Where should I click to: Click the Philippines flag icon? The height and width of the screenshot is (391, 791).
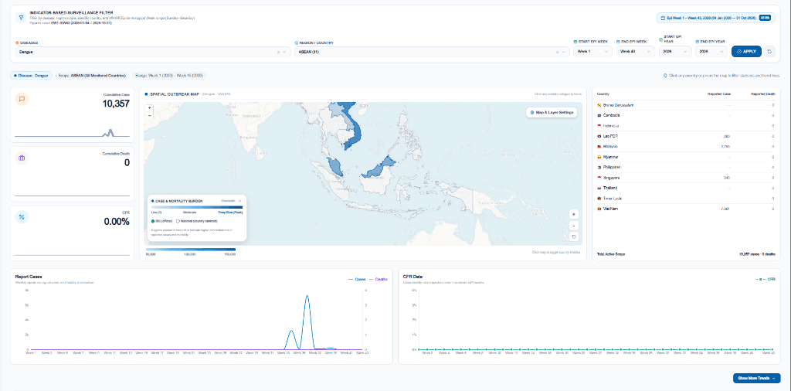pos(599,167)
